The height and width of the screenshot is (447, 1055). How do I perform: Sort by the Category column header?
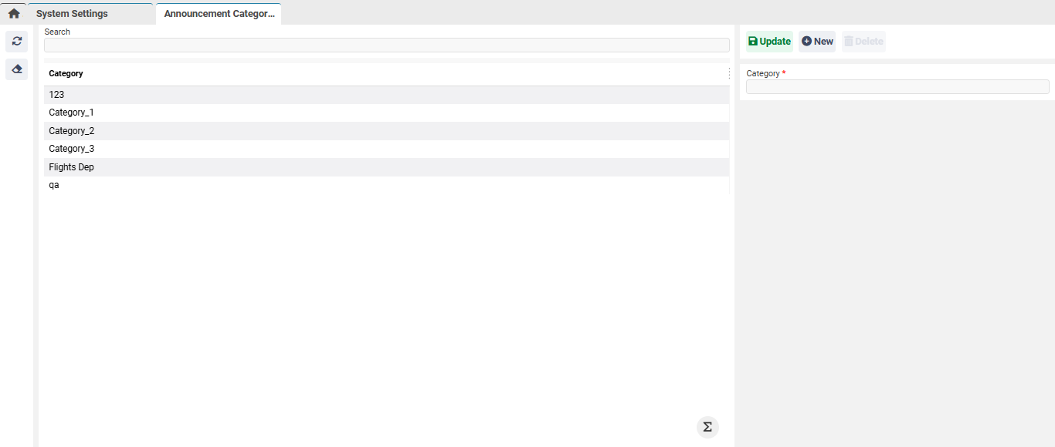coord(66,74)
